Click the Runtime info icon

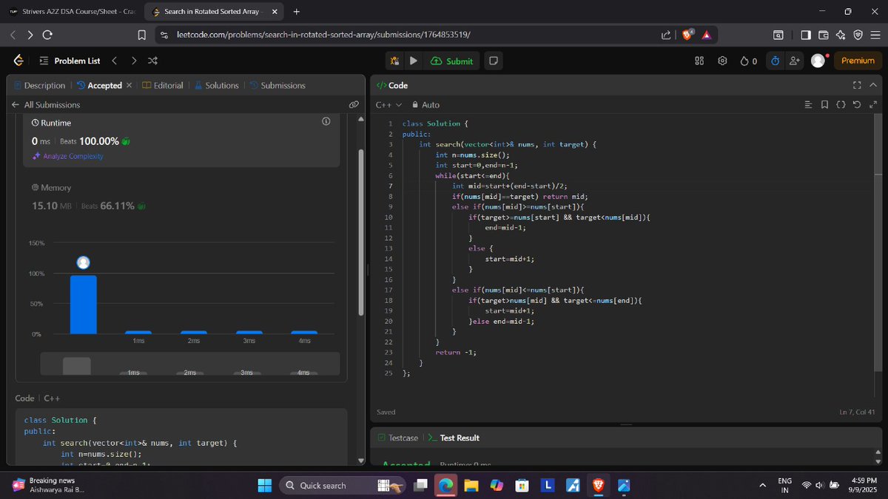pyautogui.click(x=326, y=121)
